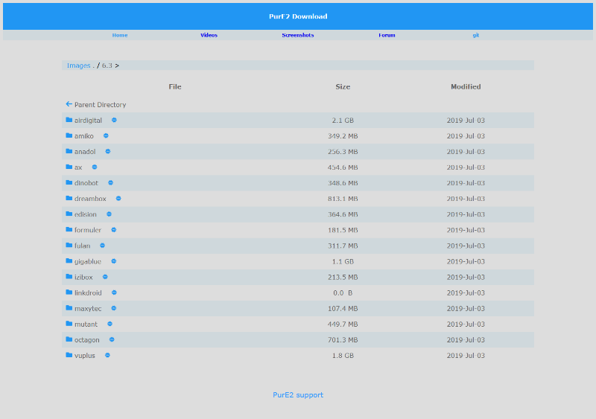Open the anadol folder
Screen dimensions: 596x419
(85, 152)
